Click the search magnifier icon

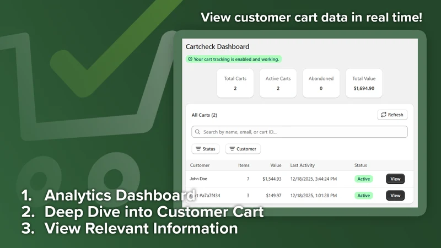(x=197, y=132)
